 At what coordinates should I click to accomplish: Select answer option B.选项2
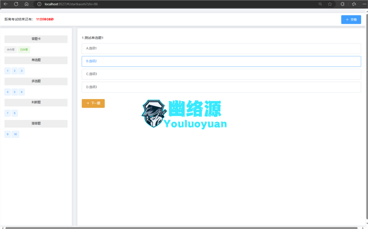[221, 61]
